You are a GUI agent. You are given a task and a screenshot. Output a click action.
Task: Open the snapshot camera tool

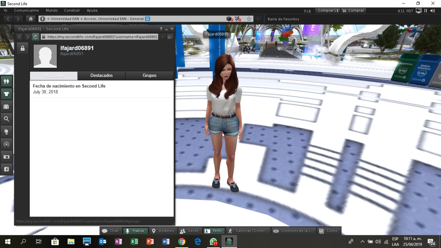click(x=6, y=157)
